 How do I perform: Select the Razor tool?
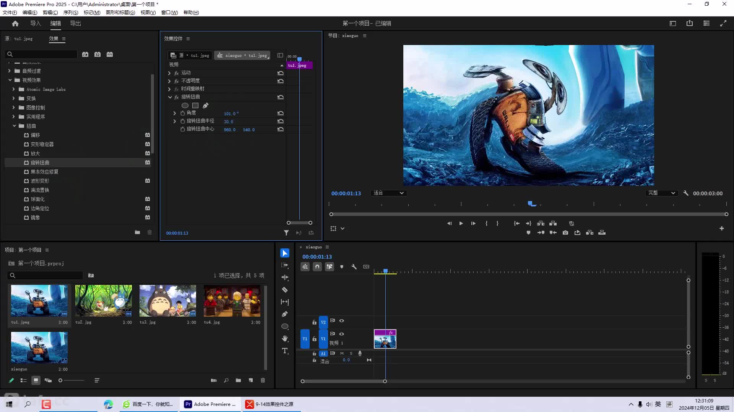285,290
